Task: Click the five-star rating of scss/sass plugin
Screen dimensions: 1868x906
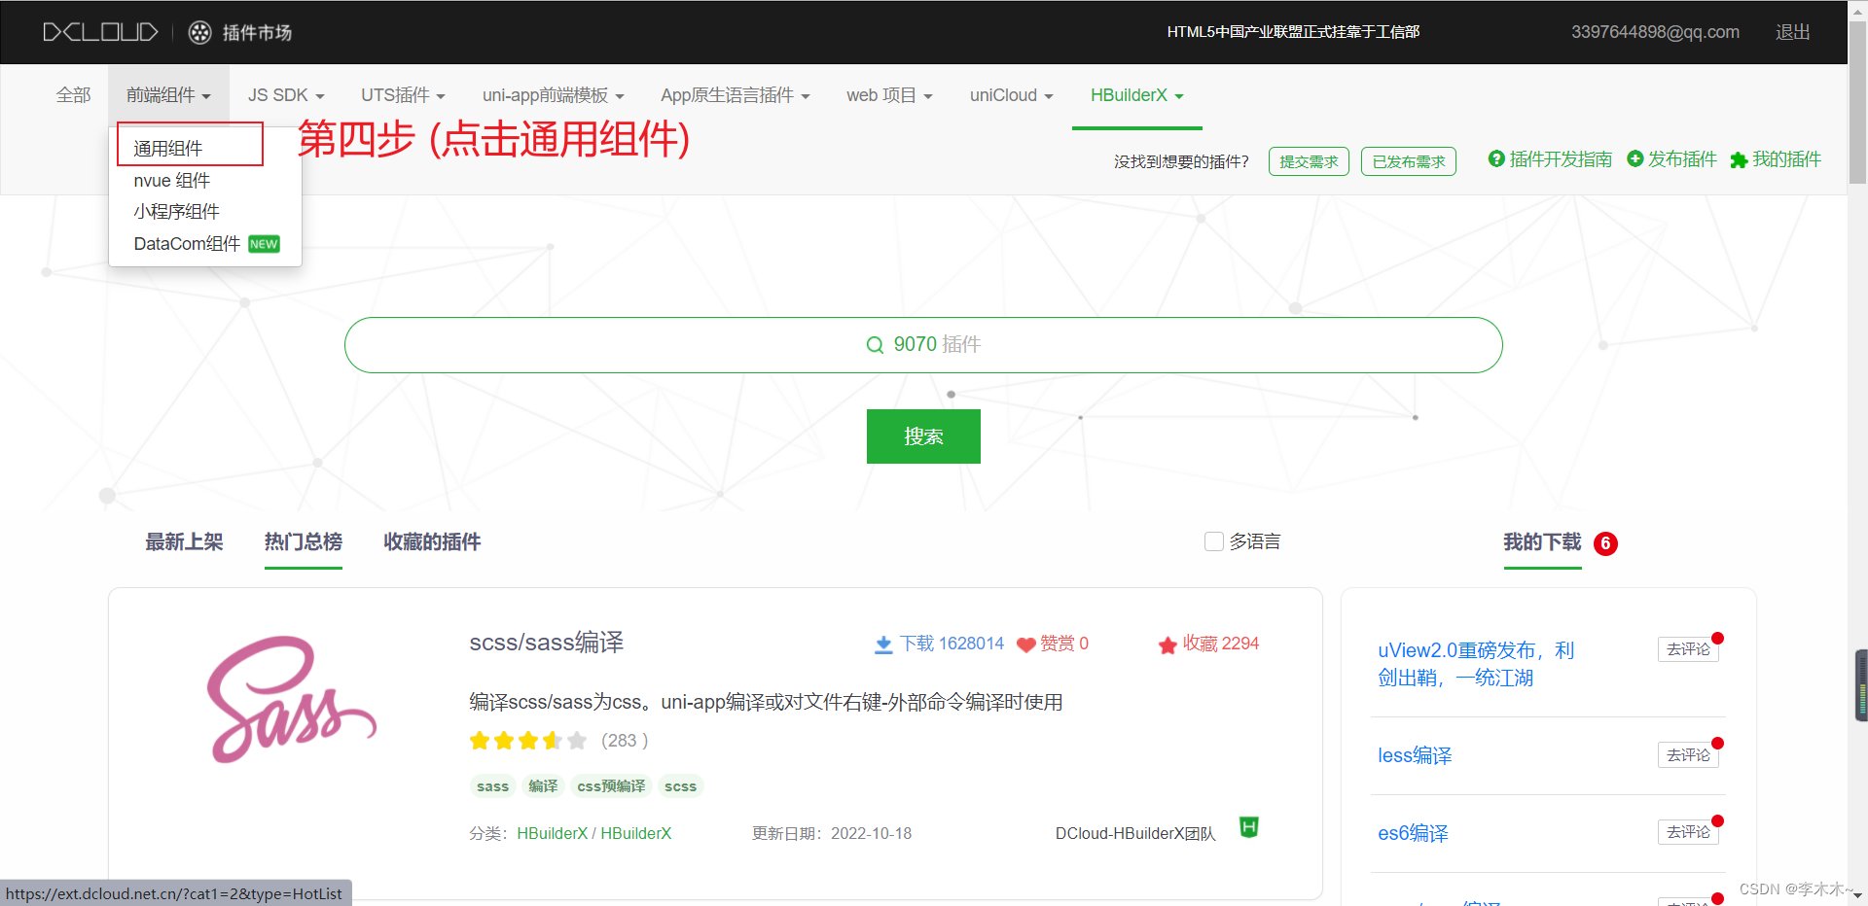Action: (528, 741)
